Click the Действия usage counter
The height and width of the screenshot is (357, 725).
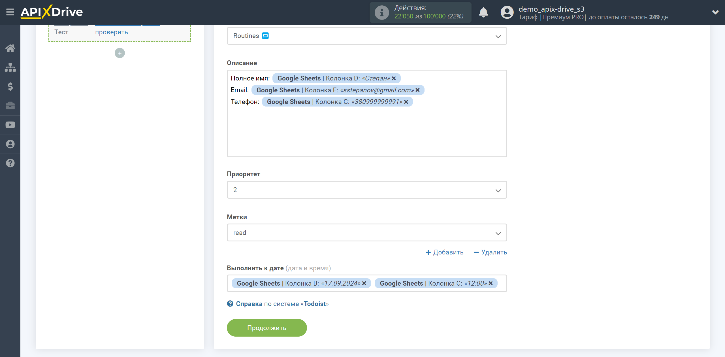tap(421, 12)
